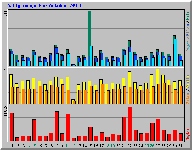Click the green "Hits" legend label
The height and width of the screenshot is (150, 192).
pos(188,15)
